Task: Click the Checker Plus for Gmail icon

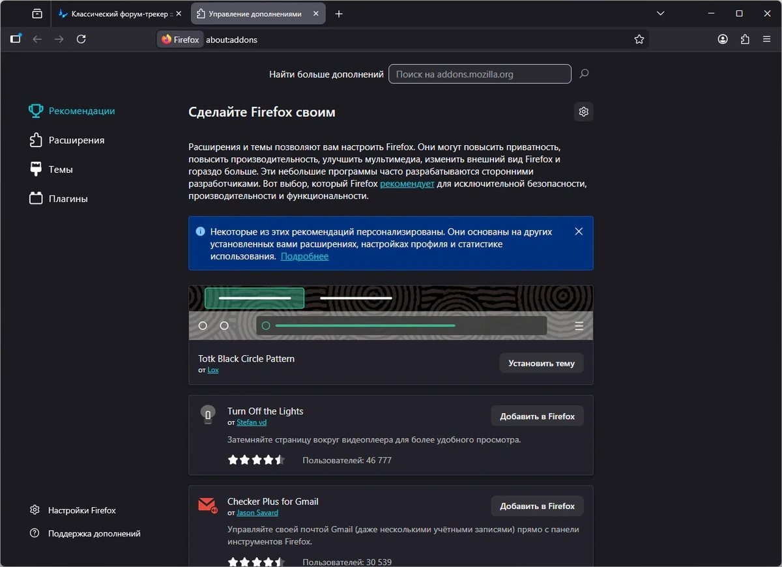Action: point(208,505)
